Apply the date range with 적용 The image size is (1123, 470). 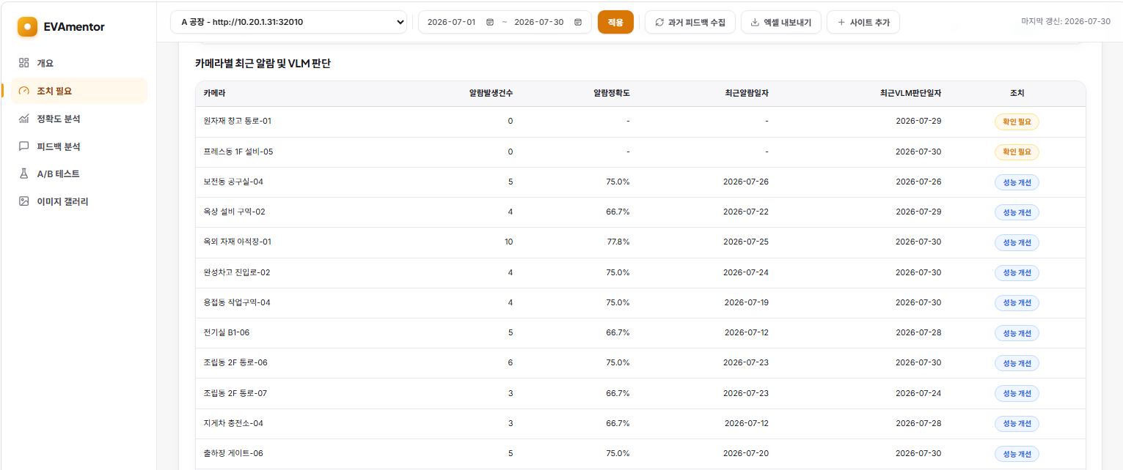click(x=615, y=22)
